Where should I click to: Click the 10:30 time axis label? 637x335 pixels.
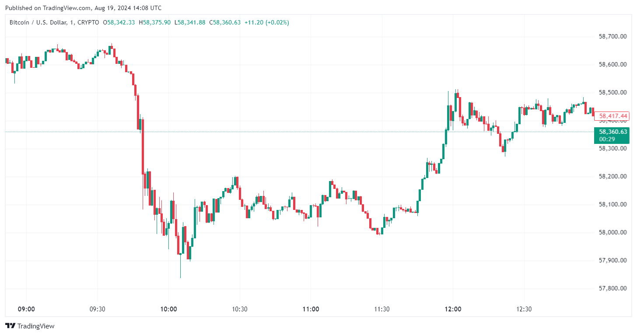[239, 309]
